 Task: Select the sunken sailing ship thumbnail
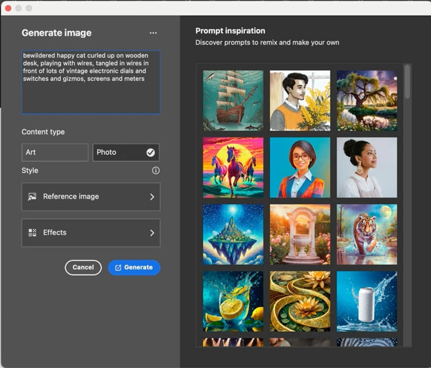pyautogui.click(x=233, y=101)
